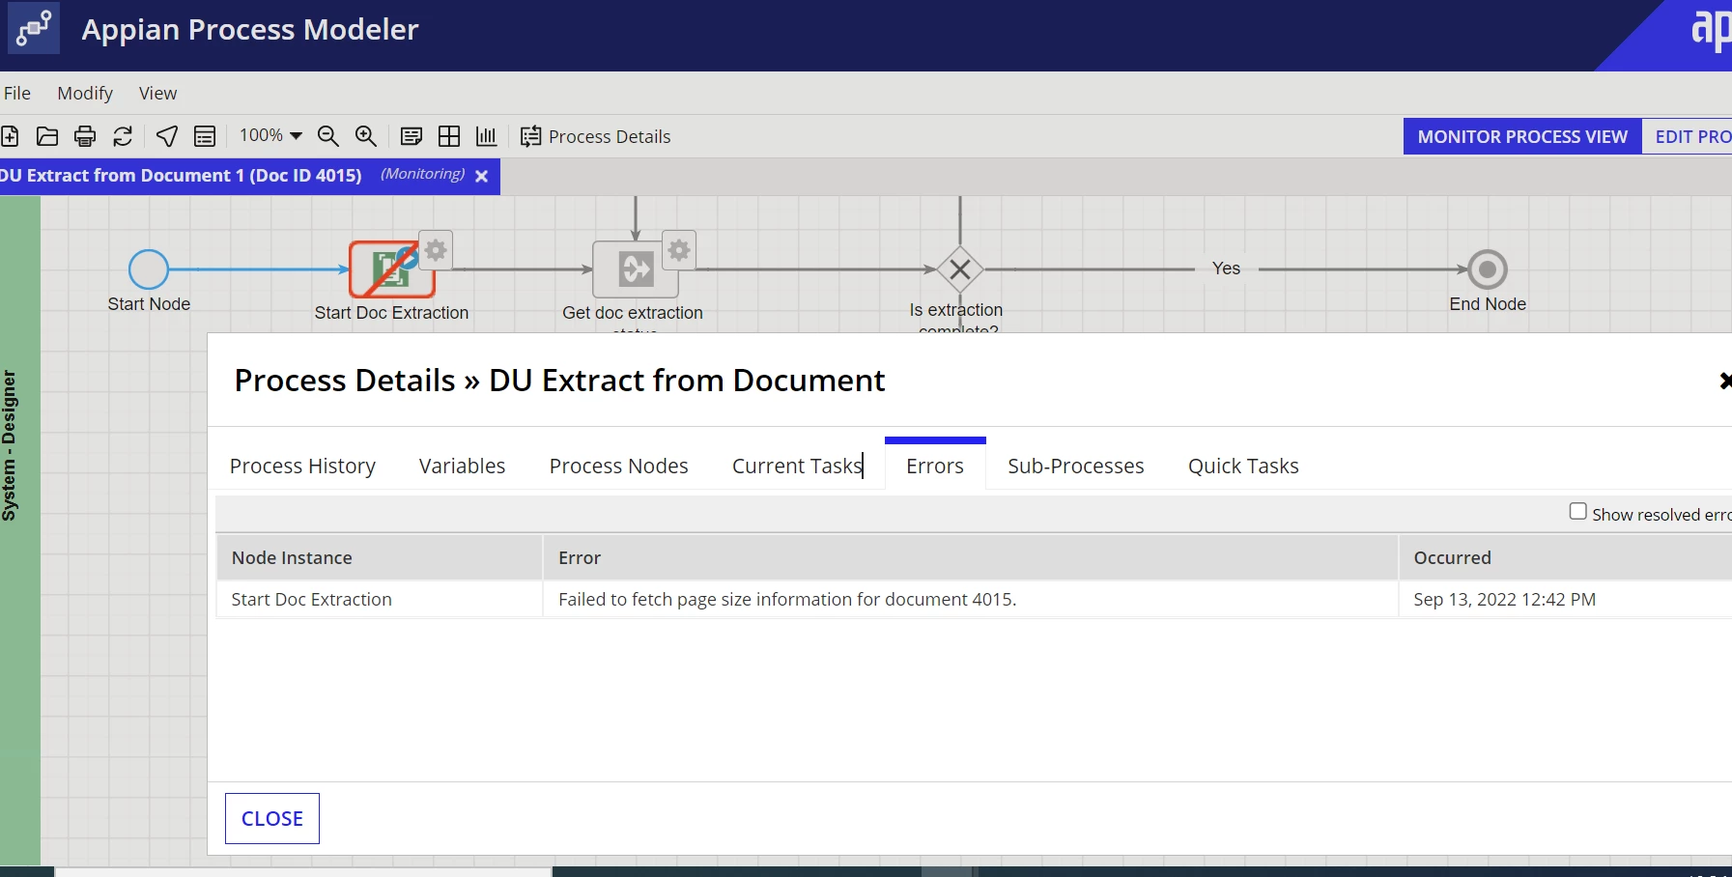Open the 100% zoom level dropdown
The image size is (1732, 877).
tap(270, 135)
